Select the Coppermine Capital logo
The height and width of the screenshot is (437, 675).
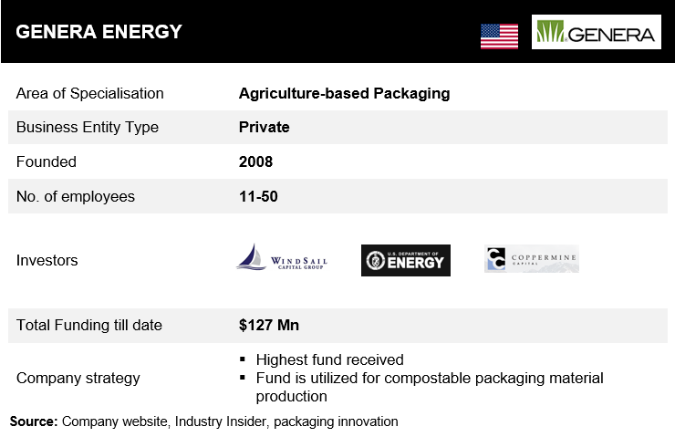[x=532, y=259]
